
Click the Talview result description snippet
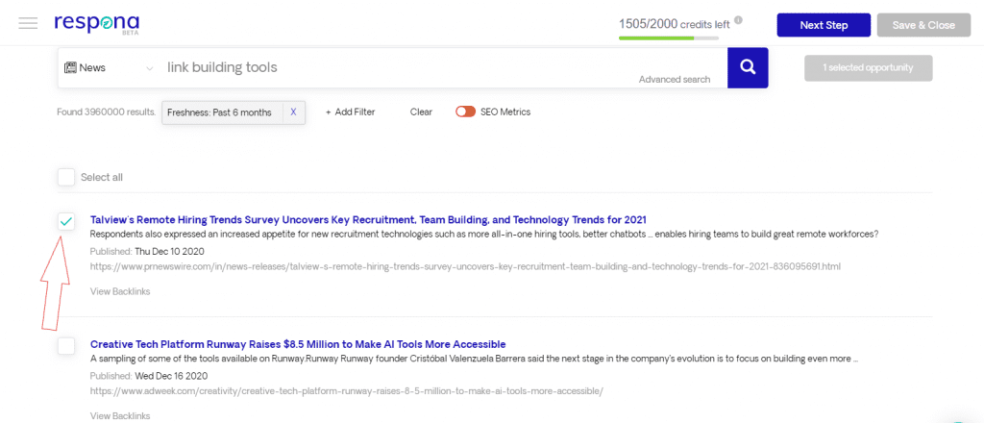pos(484,235)
